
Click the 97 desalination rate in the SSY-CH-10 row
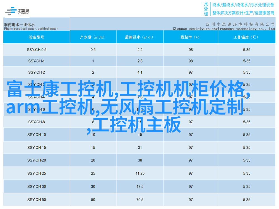191,134
